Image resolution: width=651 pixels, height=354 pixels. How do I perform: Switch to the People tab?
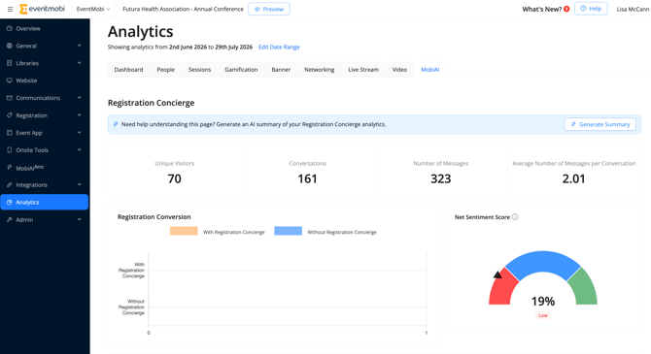(165, 70)
